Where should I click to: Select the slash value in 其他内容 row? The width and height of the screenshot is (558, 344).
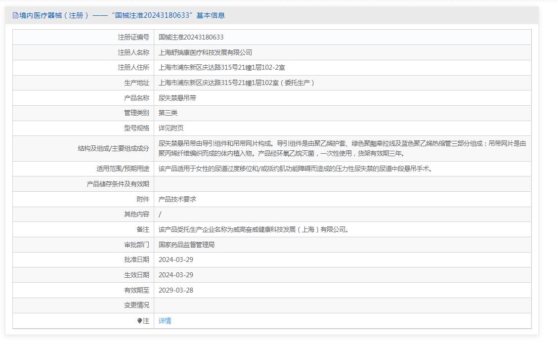point(160,214)
